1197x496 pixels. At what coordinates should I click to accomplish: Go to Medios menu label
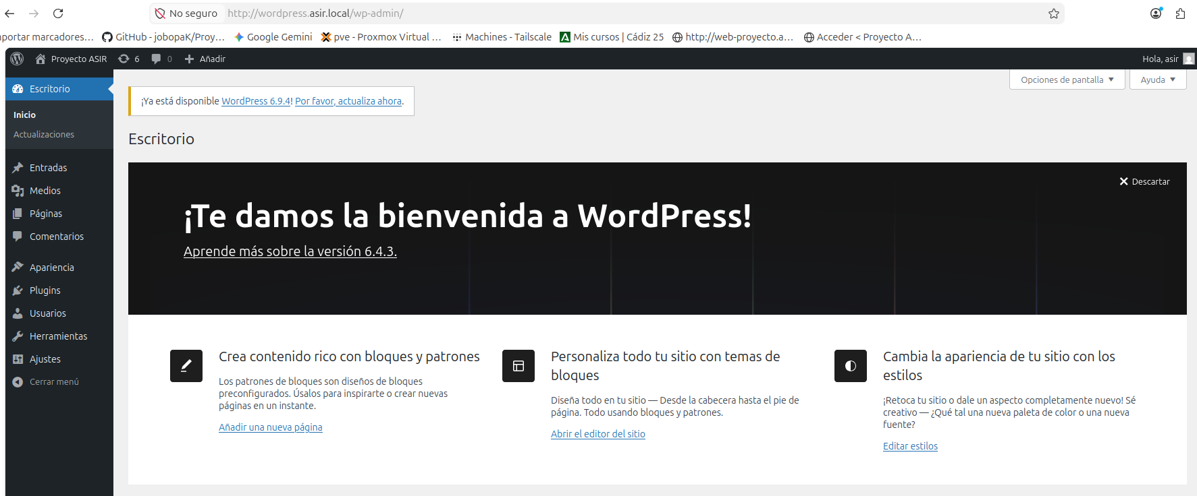(45, 191)
